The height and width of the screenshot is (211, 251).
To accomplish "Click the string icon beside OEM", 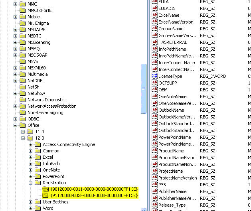I will click(155, 89).
